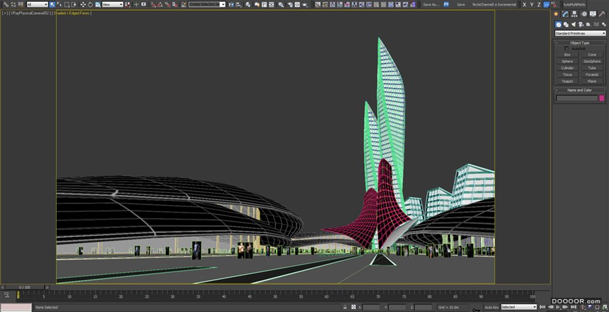Image resolution: width=609 pixels, height=312 pixels.
Task: Switch to the Modify panel tab
Action: (x=566, y=14)
